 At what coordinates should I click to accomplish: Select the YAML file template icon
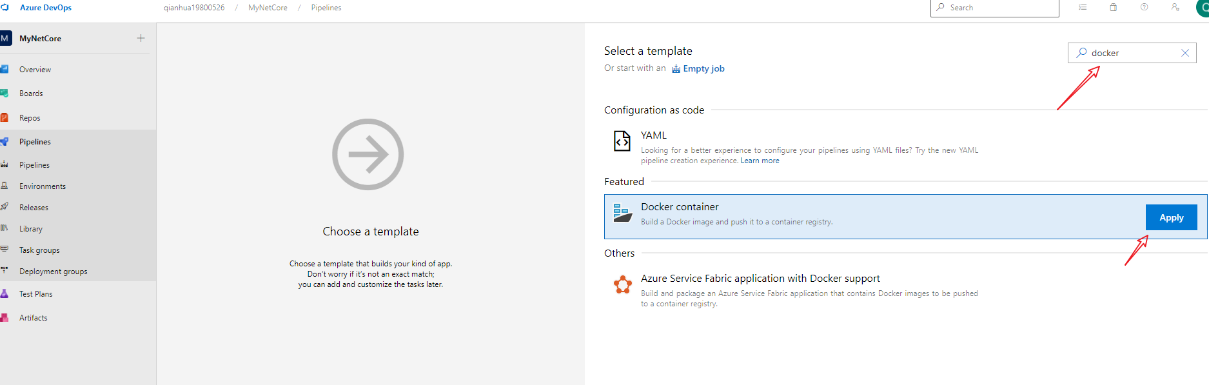click(622, 141)
